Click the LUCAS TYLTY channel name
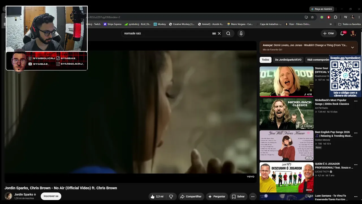This screenshot has height=204, width=362. click(x=322, y=172)
